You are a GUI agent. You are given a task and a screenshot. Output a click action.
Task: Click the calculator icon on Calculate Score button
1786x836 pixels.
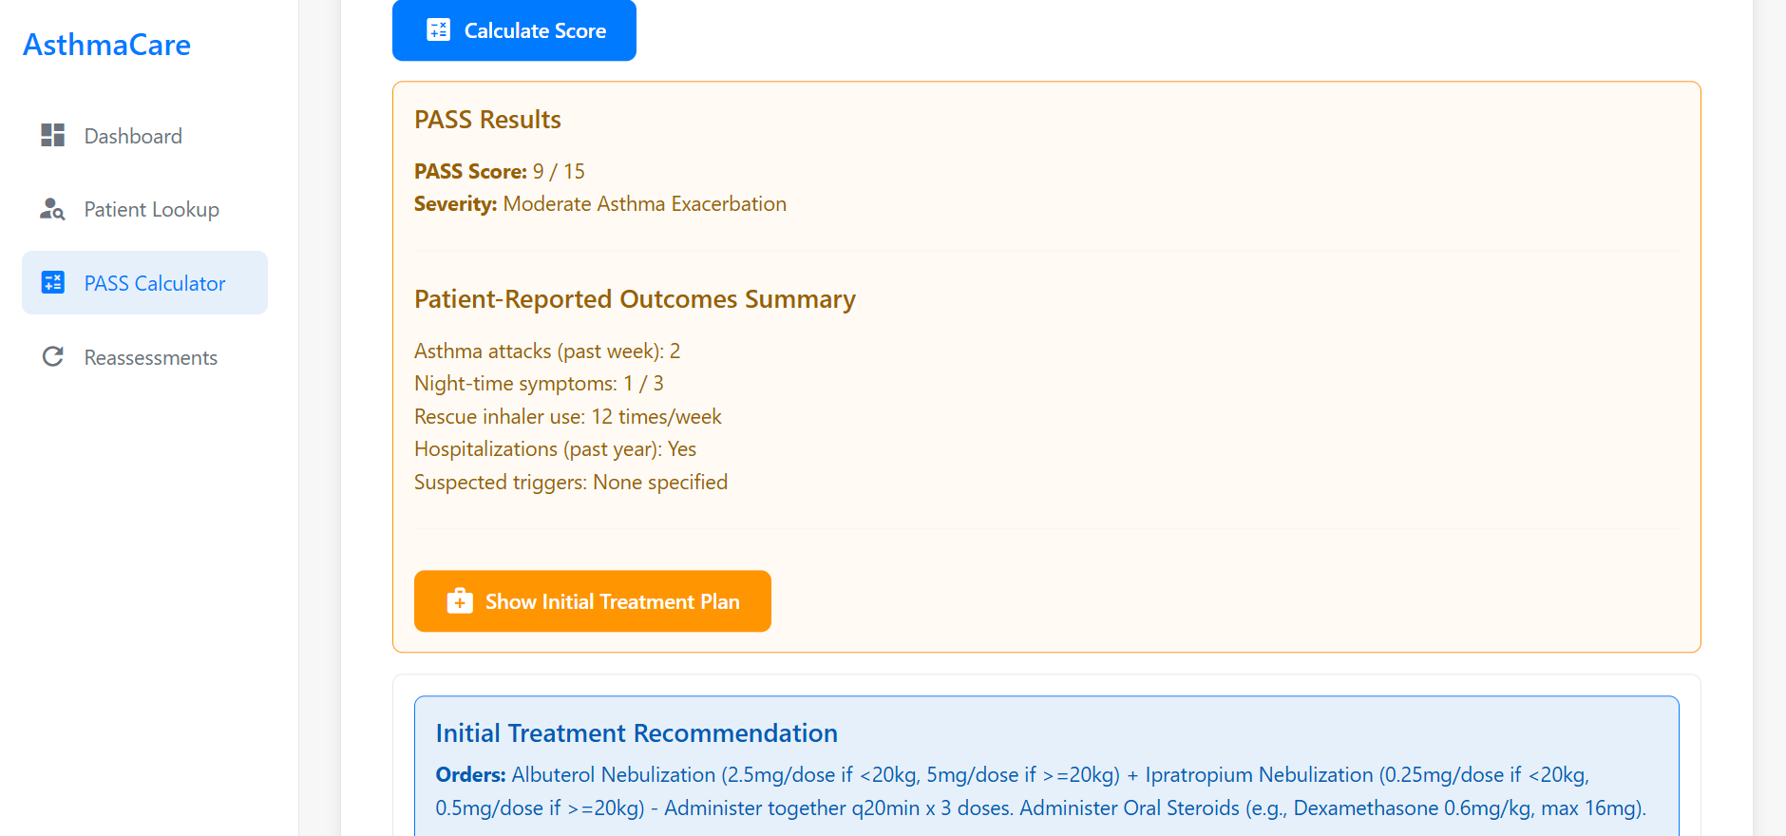tap(438, 29)
